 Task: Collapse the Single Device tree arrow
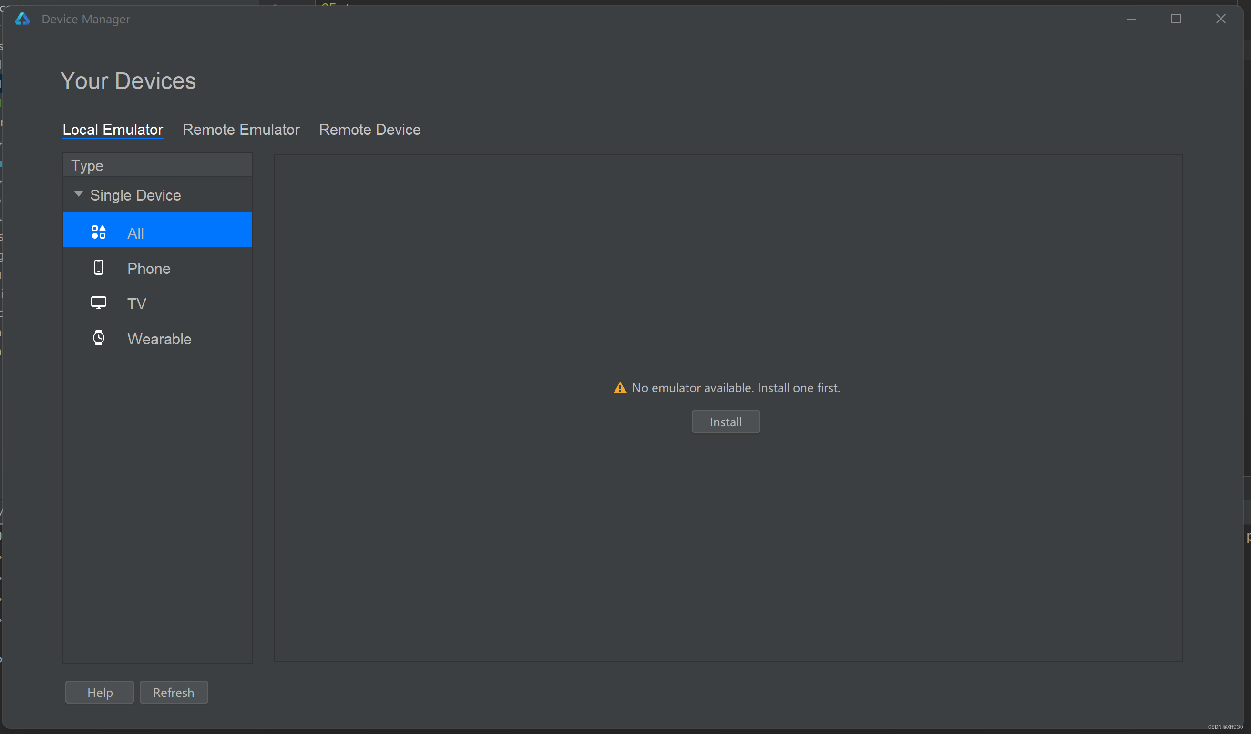79,194
